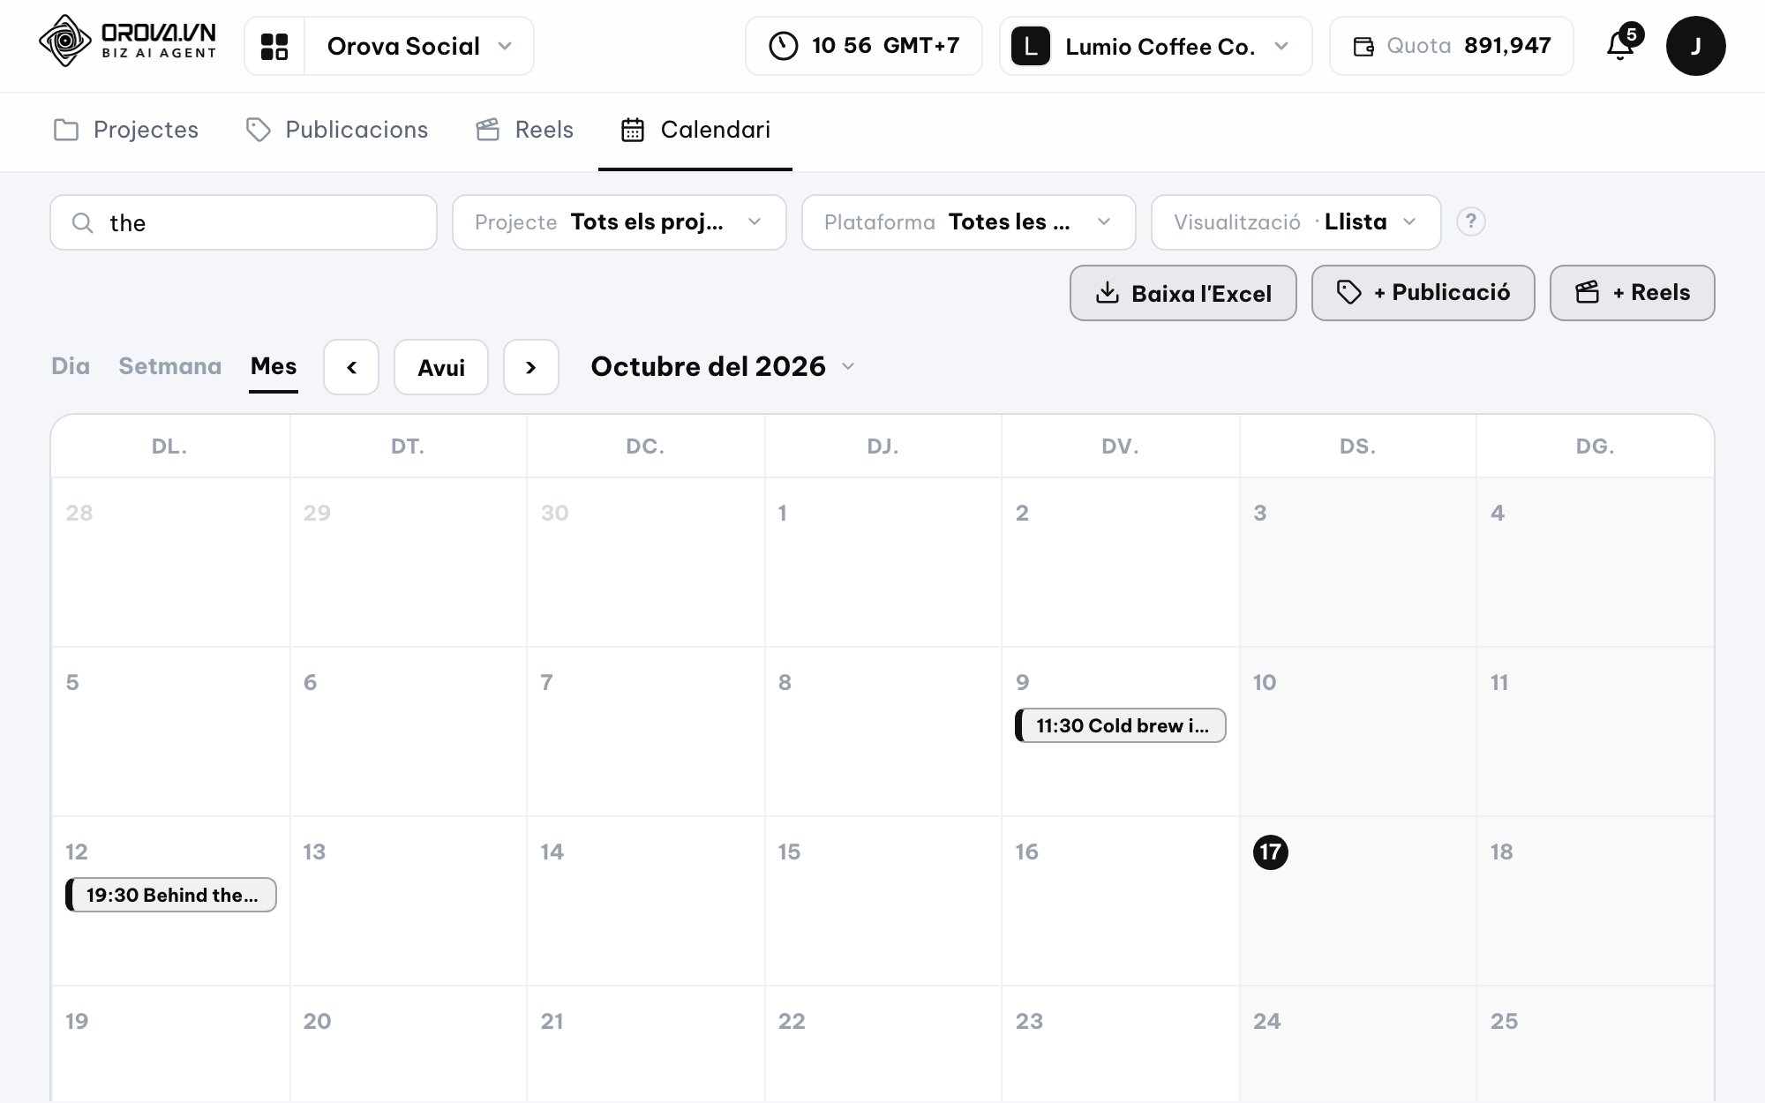Click the + Reels button

1633,293
